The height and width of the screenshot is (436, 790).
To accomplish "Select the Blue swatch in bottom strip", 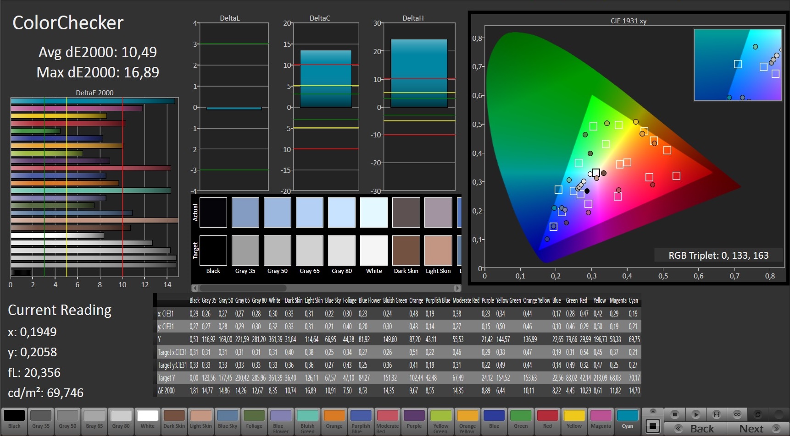I will [x=494, y=421].
